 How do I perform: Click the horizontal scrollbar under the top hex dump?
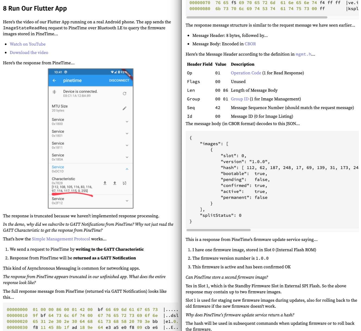point(257,17)
